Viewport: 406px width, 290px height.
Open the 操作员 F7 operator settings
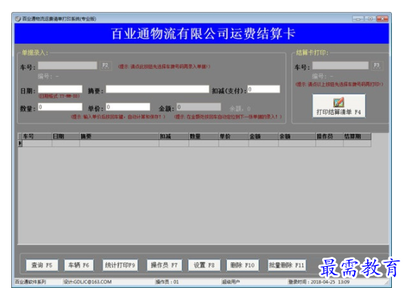coord(164,265)
